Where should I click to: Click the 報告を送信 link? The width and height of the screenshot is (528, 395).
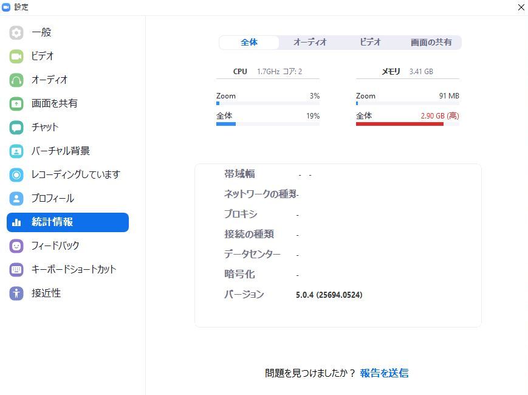384,373
